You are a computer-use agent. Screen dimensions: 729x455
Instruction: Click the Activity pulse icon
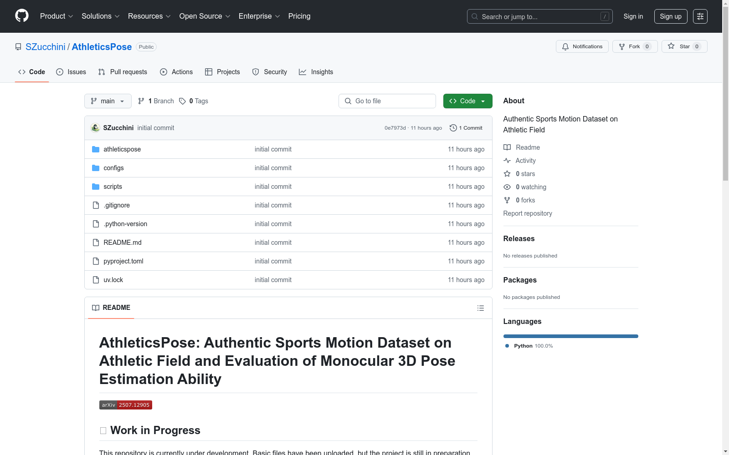point(507,161)
